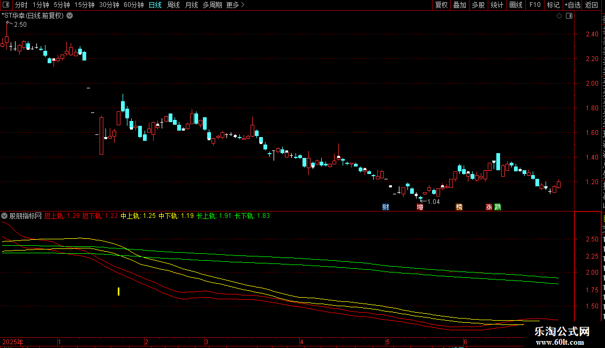Click the 股朋指标网 indicator name
Image resolution: width=605 pixels, height=348 pixels.
pos(26,216)
